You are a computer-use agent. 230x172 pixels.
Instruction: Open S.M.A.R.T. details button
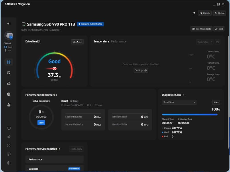77,42
